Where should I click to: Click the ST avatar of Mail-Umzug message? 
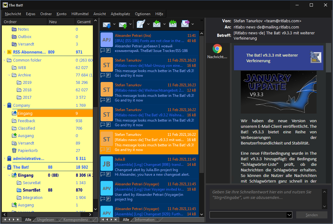[x=106, y=65]
